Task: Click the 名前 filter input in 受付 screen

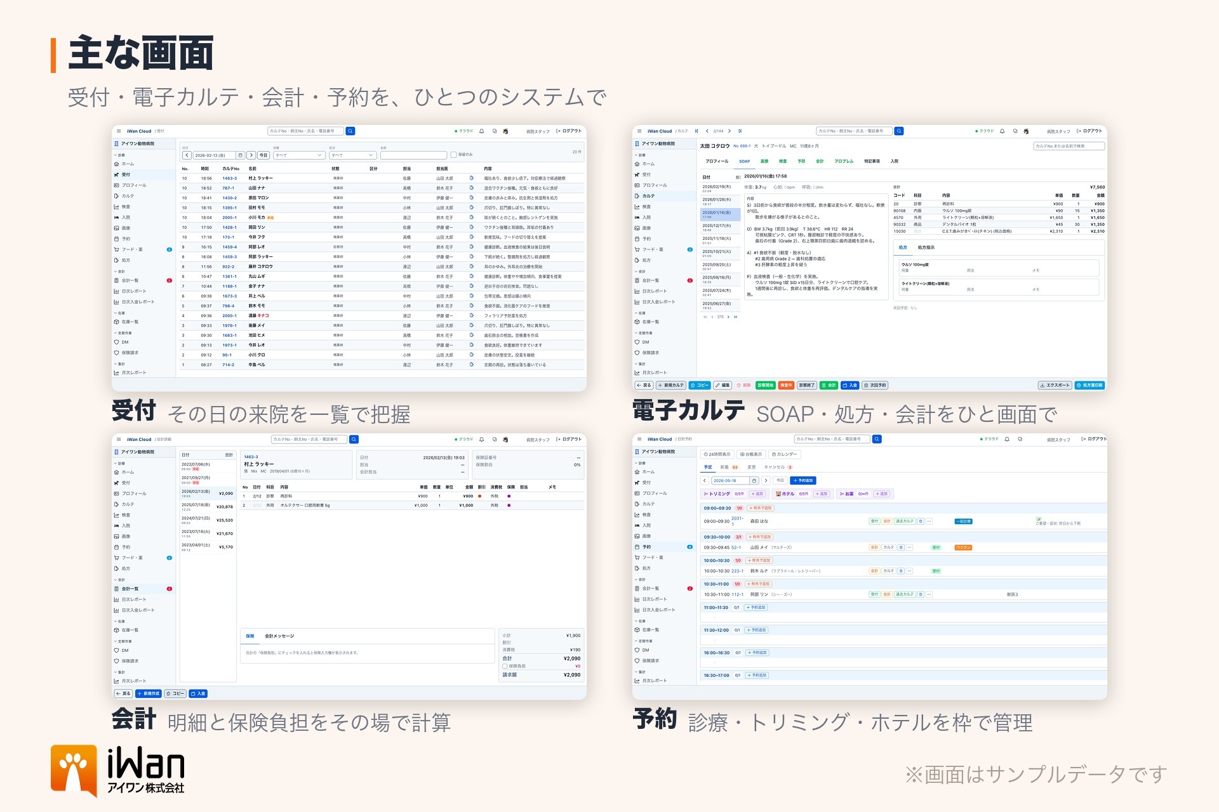Action: pyautogui.click(x=413, y=155)
